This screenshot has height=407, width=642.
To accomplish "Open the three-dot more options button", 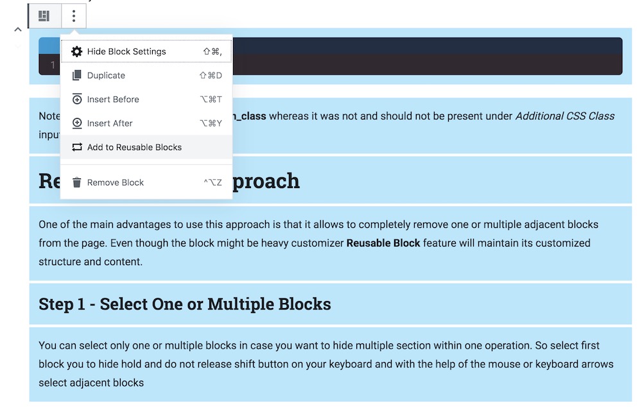I will (x=74, y=16).
